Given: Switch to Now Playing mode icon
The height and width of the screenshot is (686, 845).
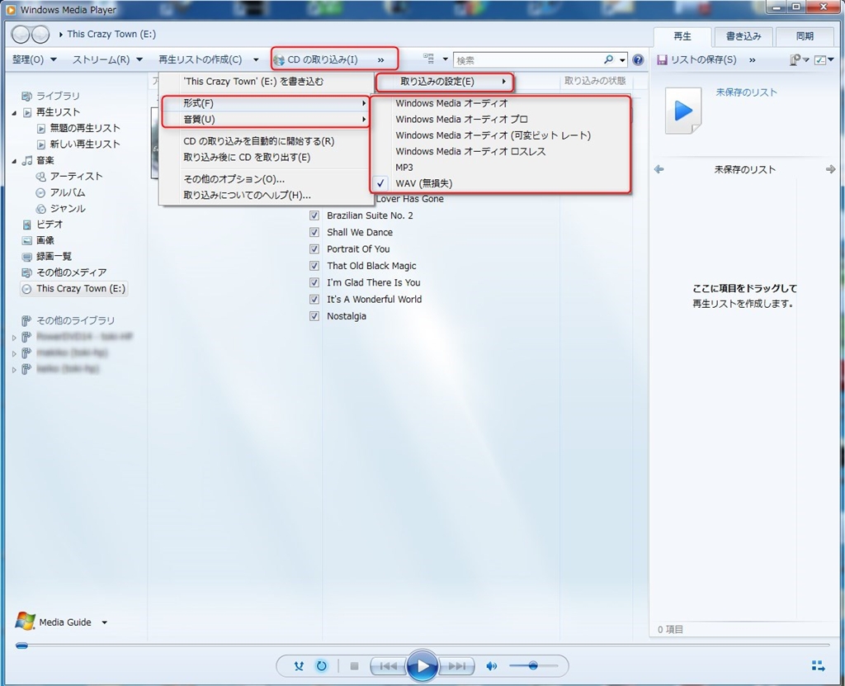Looking at the screenshot, I should tap(818, 666).
